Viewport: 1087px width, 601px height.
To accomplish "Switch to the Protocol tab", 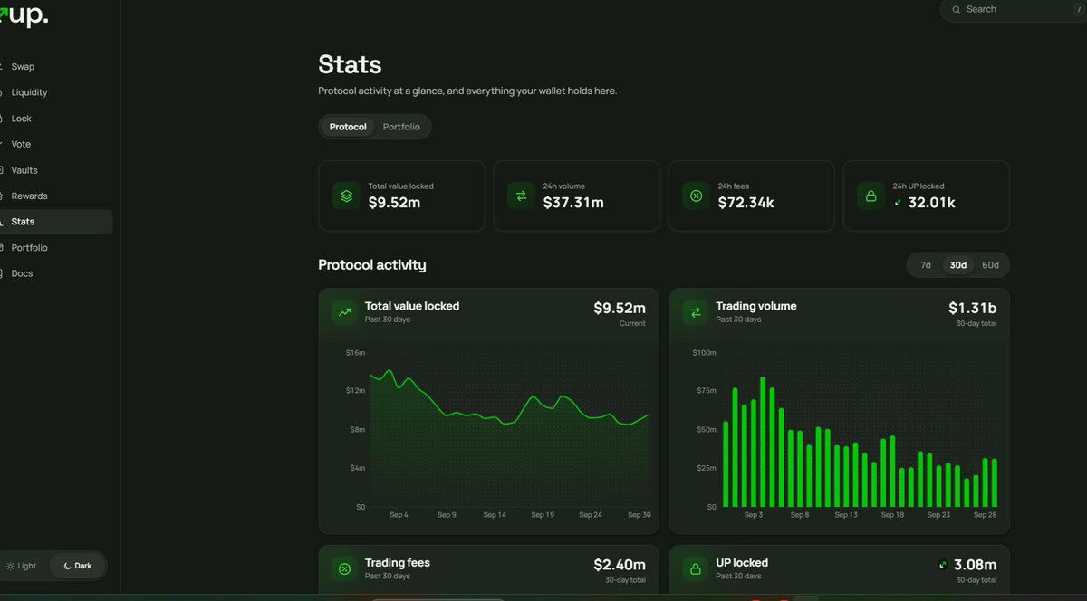I will 348,127.
